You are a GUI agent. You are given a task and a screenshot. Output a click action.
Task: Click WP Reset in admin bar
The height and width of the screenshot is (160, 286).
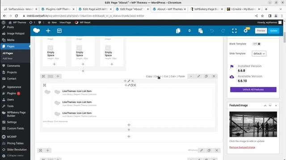point(83,23)
